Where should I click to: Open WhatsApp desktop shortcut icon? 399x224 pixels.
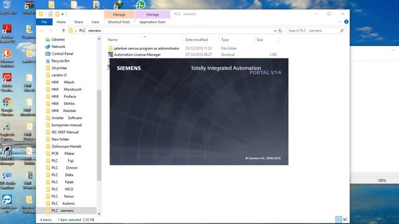[x=141, y=4]
